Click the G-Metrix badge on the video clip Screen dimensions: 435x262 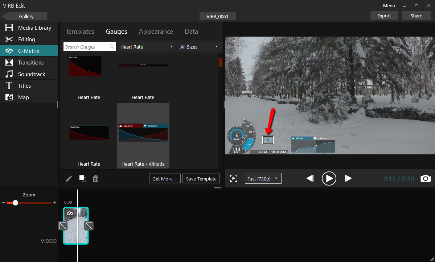click(x=70, y=214)
